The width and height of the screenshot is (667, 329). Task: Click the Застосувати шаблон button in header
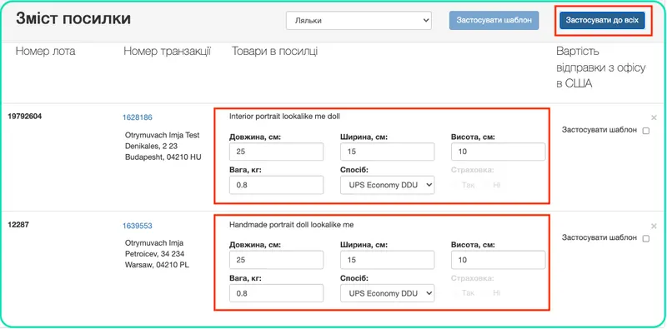(x=494, y=20)
